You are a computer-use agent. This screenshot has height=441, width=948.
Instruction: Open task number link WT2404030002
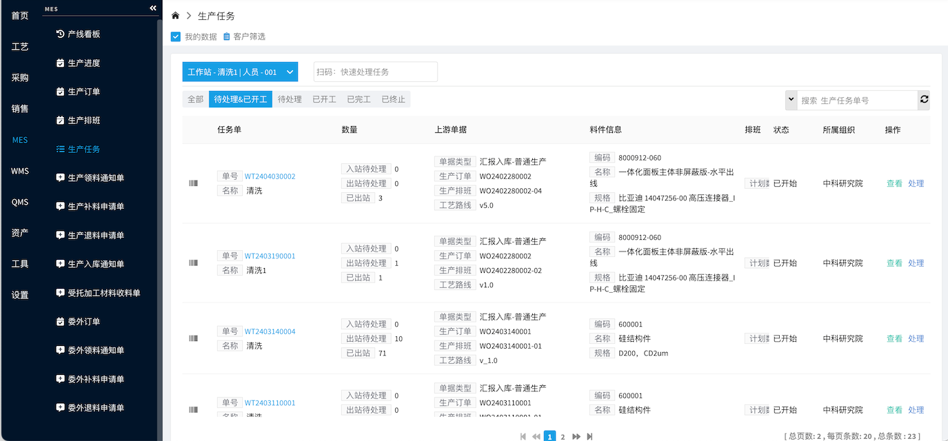[270, 176]
